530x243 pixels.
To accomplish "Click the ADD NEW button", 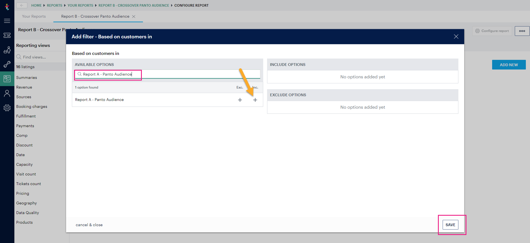I will coord(509,65).
